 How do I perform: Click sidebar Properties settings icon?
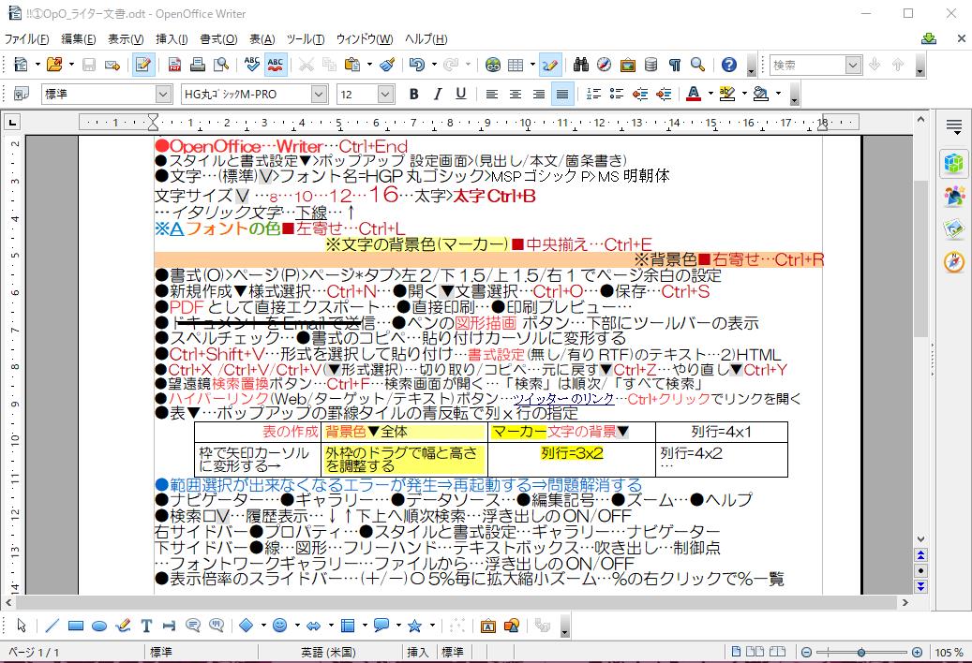point(954,164)
